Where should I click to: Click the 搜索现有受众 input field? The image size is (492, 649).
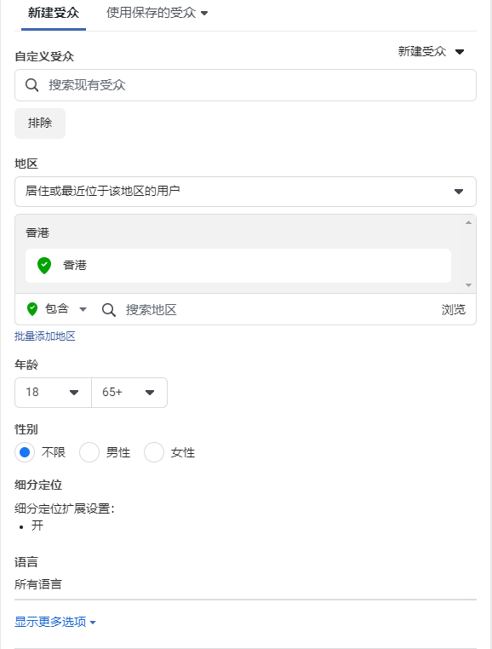click(245, 85)
